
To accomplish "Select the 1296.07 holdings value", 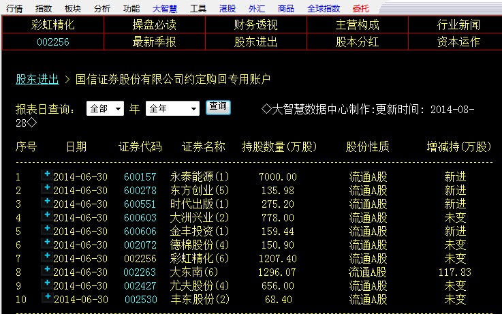I will pyautogui.click(x=277, y=272).
